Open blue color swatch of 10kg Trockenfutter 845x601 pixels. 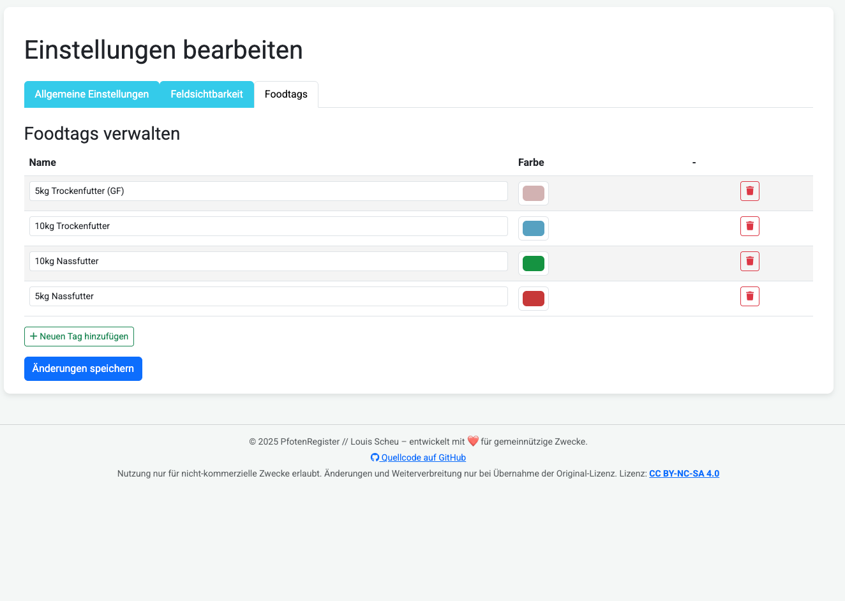point(534,228)
